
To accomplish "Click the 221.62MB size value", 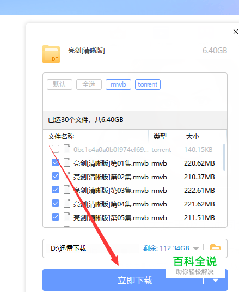I will [x=199, y=204].
